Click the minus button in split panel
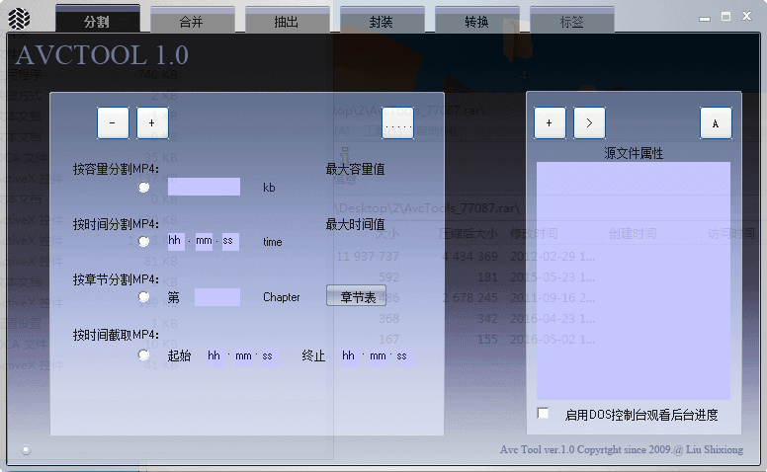The image size is (767, 472). click(113, 122)
